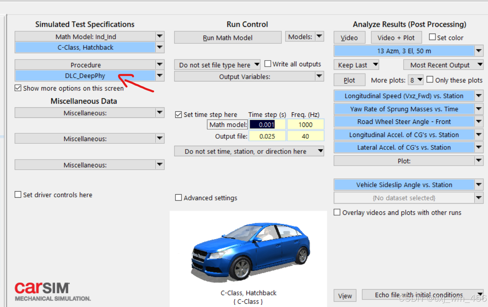Expand dropdown arrow for Longitudinal Speed plot
The width and height of the screenshot is (488, 307).
479,96
